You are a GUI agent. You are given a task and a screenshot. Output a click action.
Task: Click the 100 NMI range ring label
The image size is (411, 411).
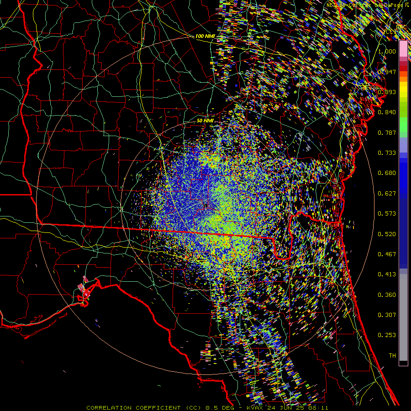click(x=205, y=36)
